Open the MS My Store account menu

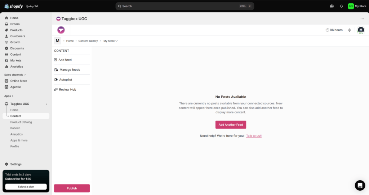[x=357, y=6]
